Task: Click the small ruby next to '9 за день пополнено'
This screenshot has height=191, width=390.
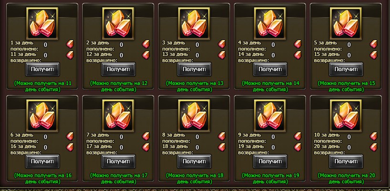Action: point(297,136)
